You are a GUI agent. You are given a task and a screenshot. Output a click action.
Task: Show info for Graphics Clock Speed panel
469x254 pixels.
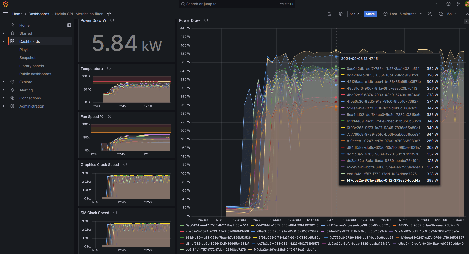(x=125, y=164)
